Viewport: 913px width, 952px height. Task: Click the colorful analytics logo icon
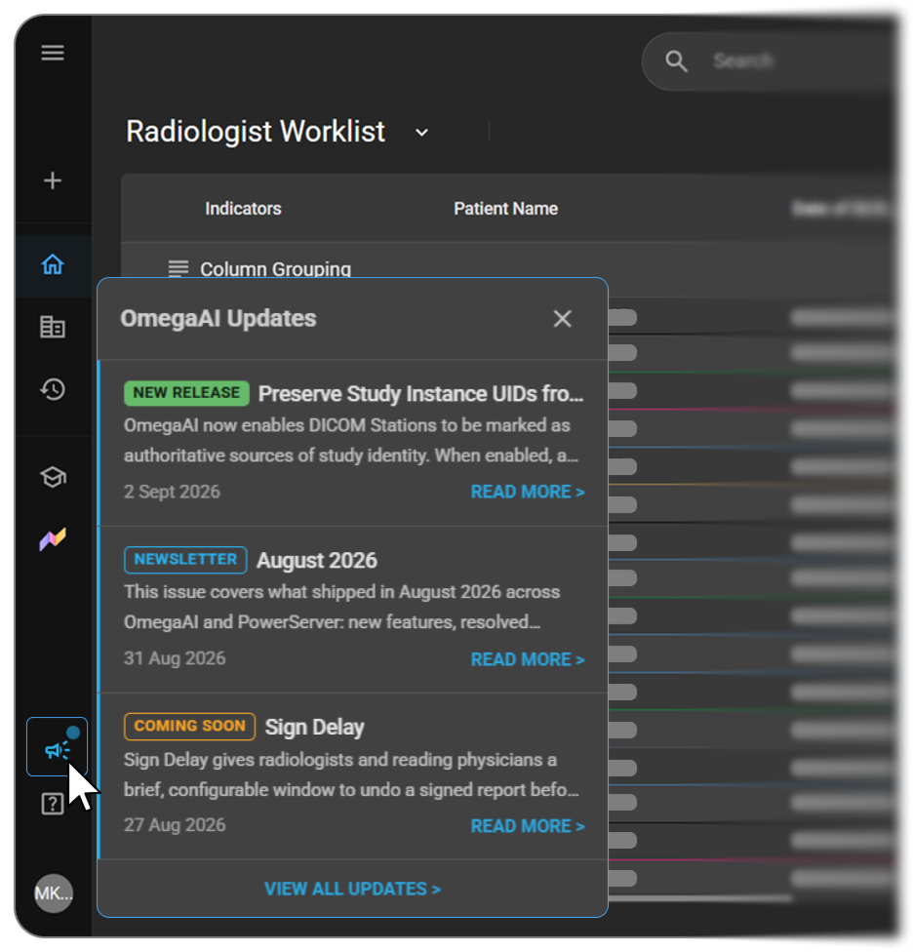click(53, 538)
